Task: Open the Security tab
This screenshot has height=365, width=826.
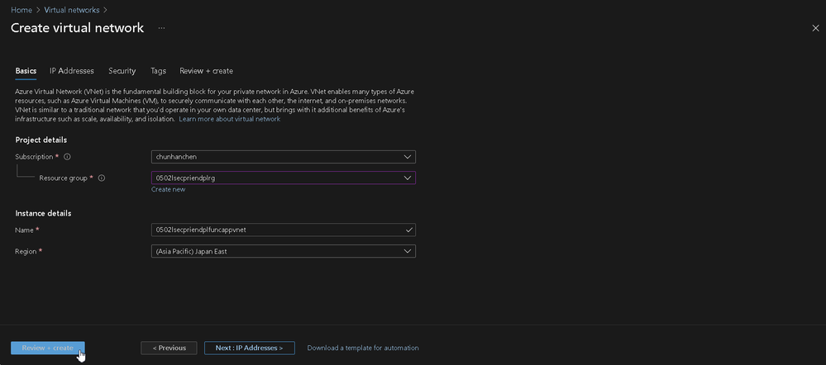Action: click(122, 71)
